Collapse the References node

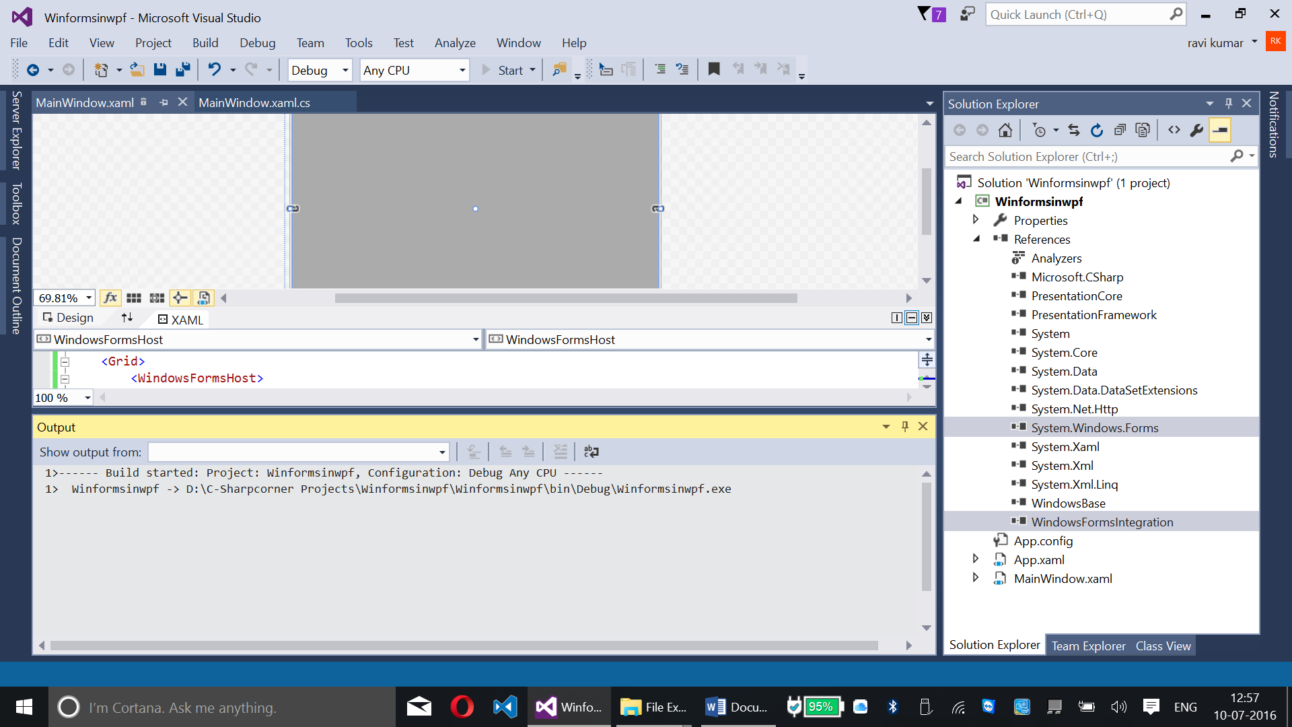tap(976, 239)
